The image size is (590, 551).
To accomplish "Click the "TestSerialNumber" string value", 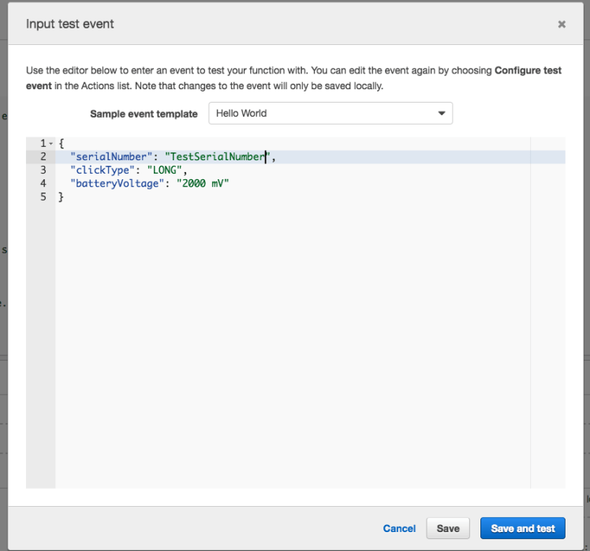I will coord(217,157).
